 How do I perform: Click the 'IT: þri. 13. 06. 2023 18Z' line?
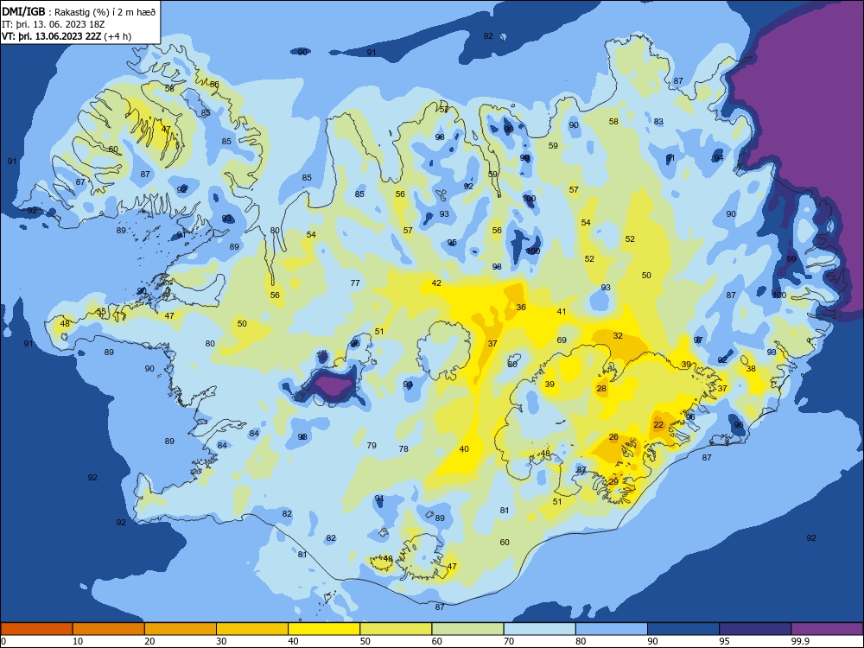tap(54, 24)
